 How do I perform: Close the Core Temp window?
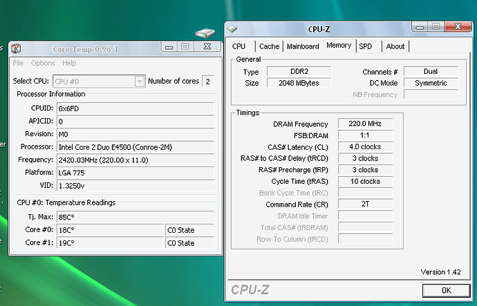click(x=205, y=47)
